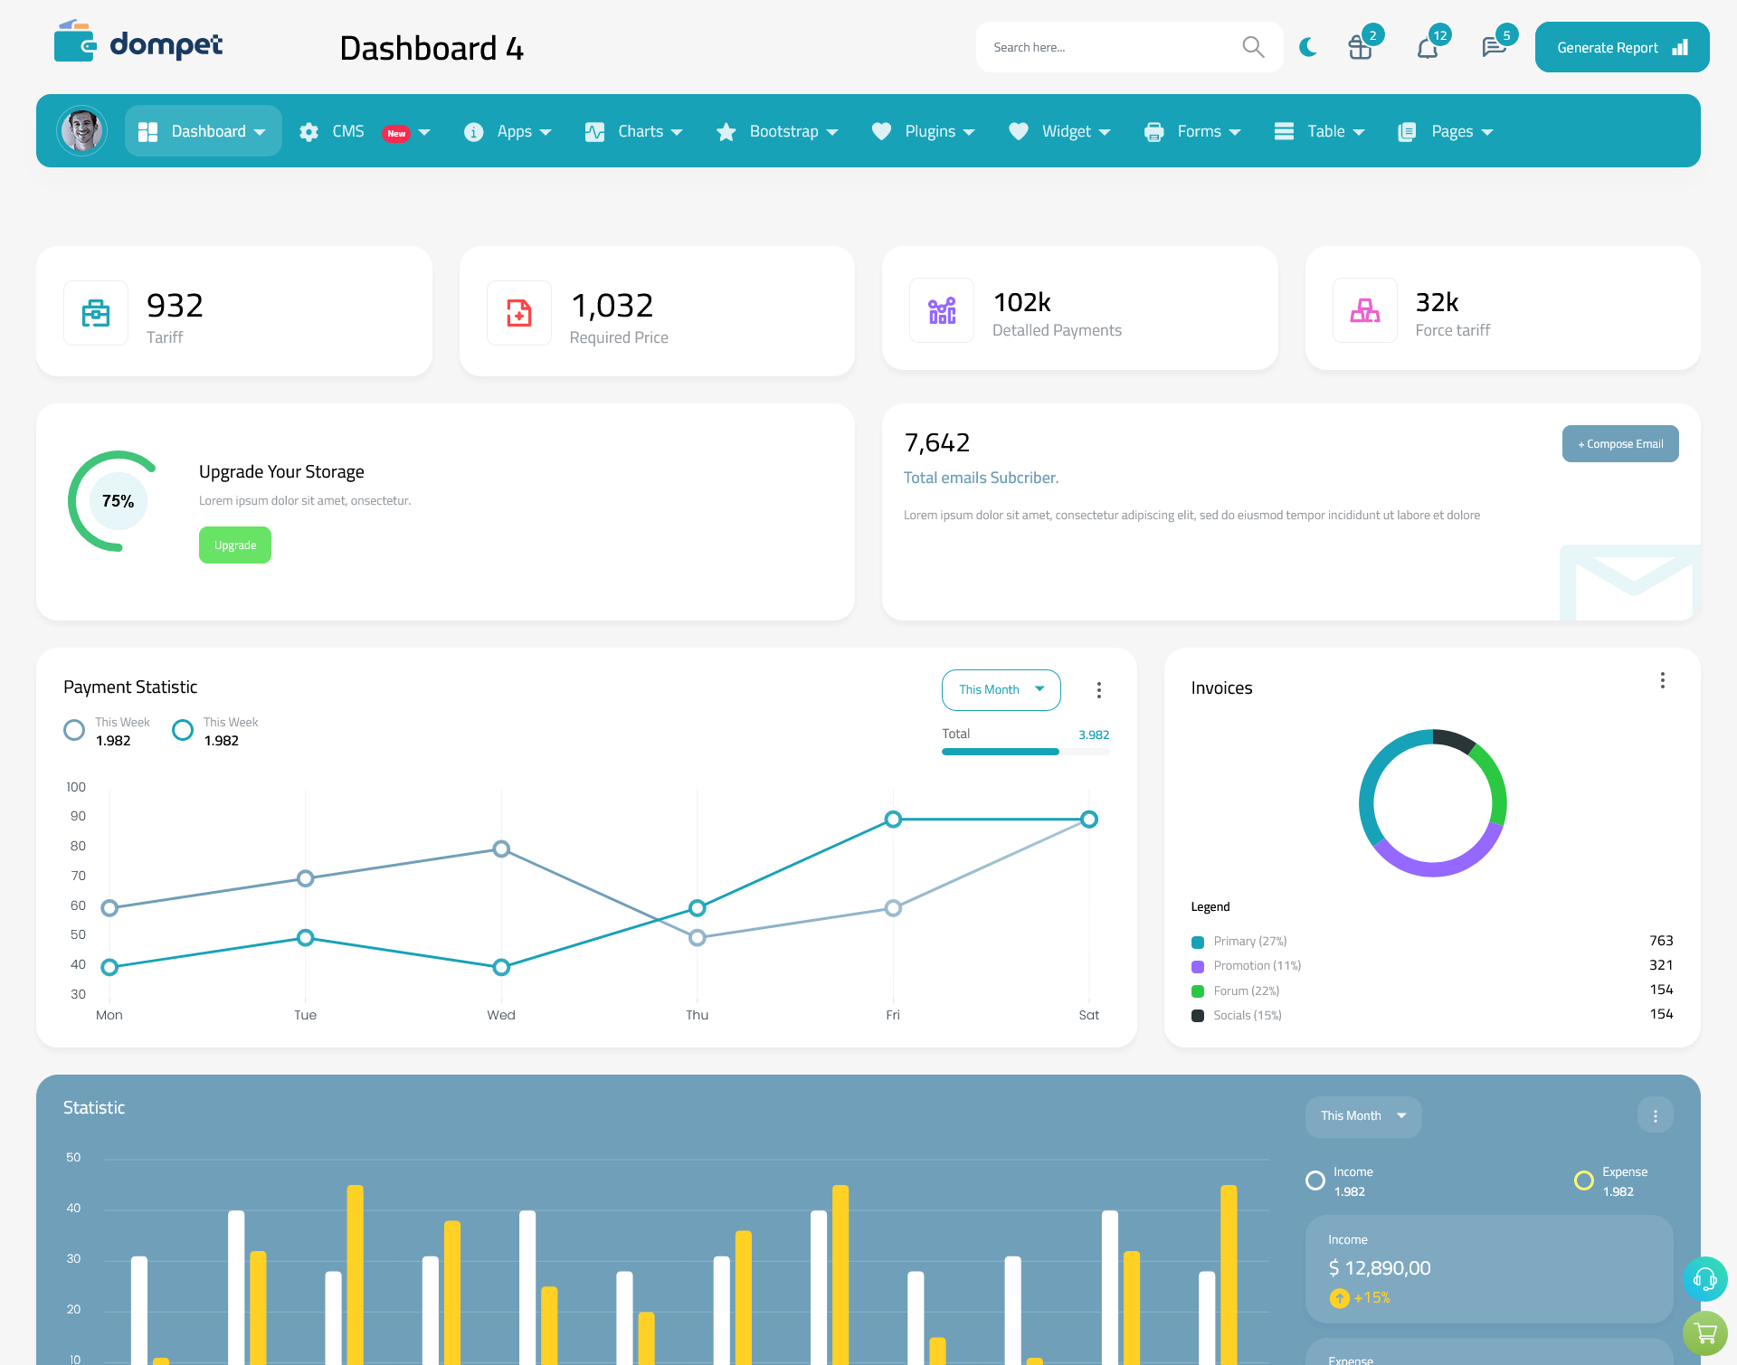The width and height of the screenshot is (1737, 1365).
Task: Click the Generate Report button in header
Action: click(x=1618, y=46)
